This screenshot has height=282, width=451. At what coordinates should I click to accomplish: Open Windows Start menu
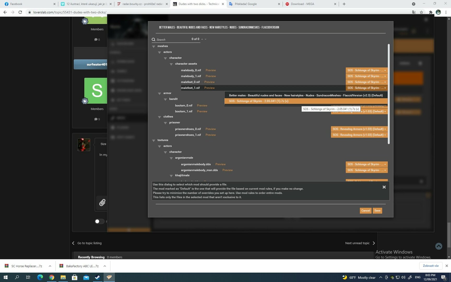tap(5, 277)
